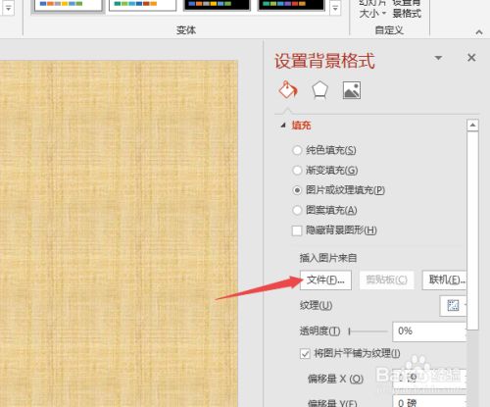Select the second white variant thumbnail
The height and width of the screenshot is (407, 490).
tap(142, 5)
